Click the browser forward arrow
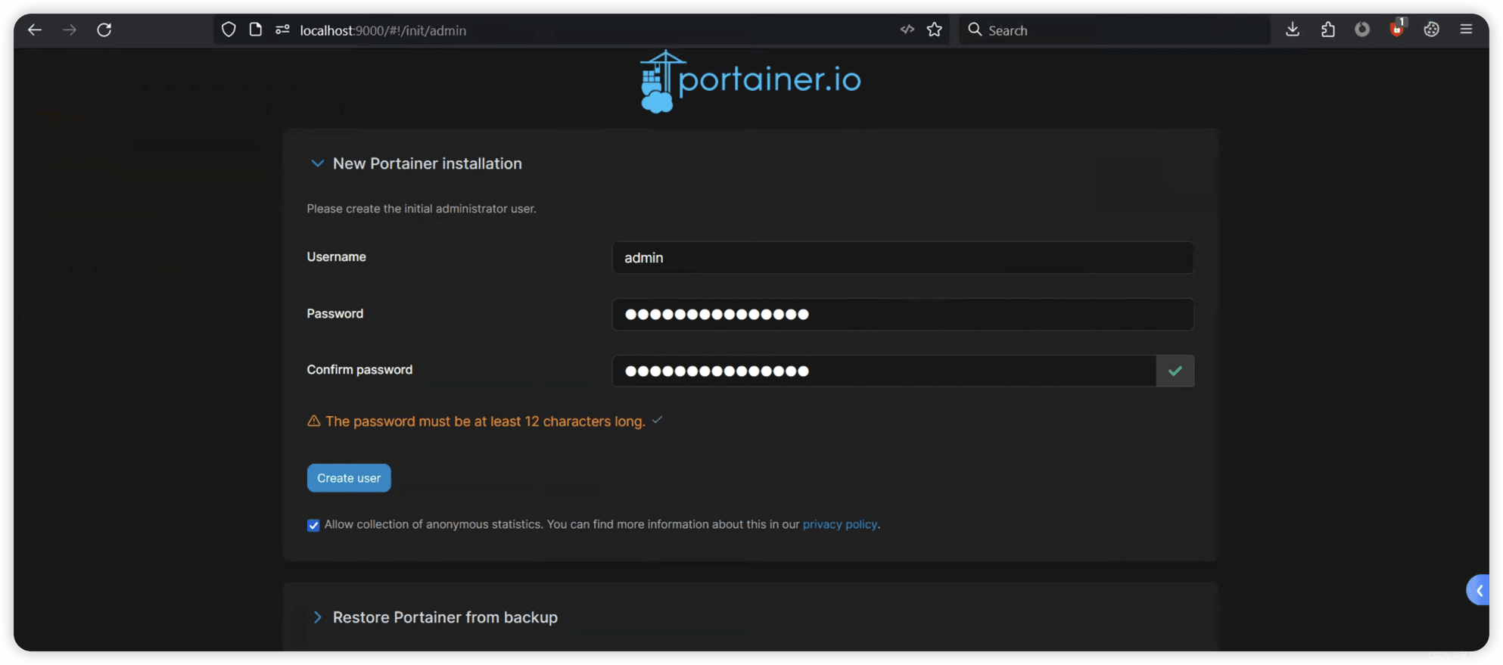The image size is (1503, 665). [x=70, y=30]
